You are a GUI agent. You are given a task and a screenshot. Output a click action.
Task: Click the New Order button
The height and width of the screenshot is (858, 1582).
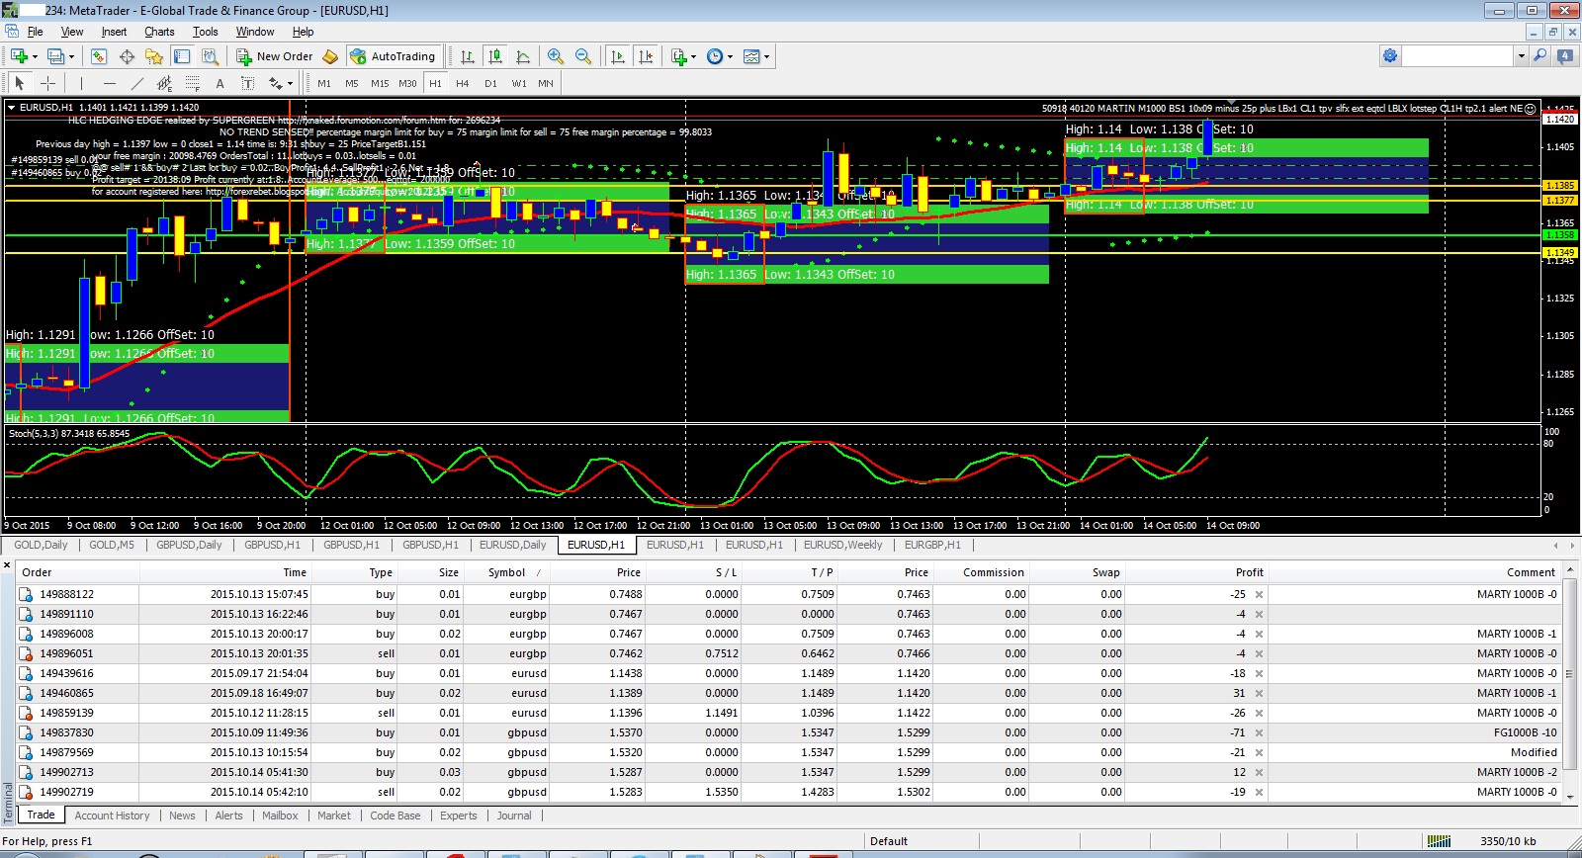tap(274, 56)
